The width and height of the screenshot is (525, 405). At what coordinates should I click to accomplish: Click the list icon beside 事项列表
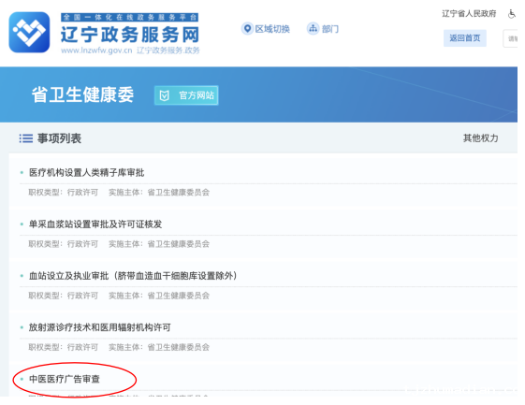[x=26, y=138]
